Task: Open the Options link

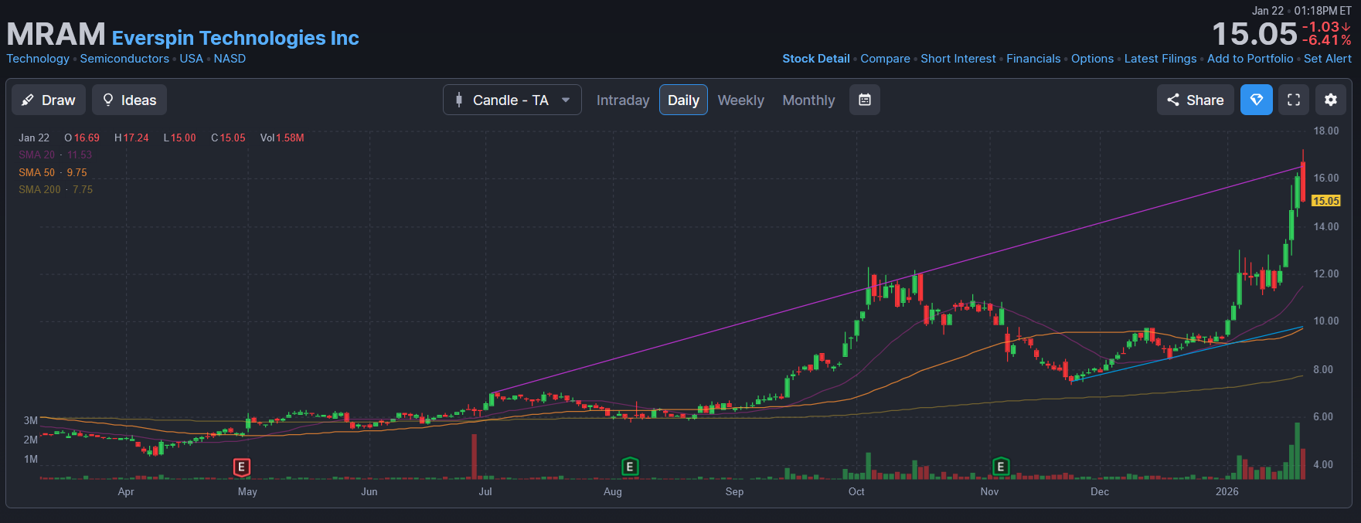Action: [1092, 59]
